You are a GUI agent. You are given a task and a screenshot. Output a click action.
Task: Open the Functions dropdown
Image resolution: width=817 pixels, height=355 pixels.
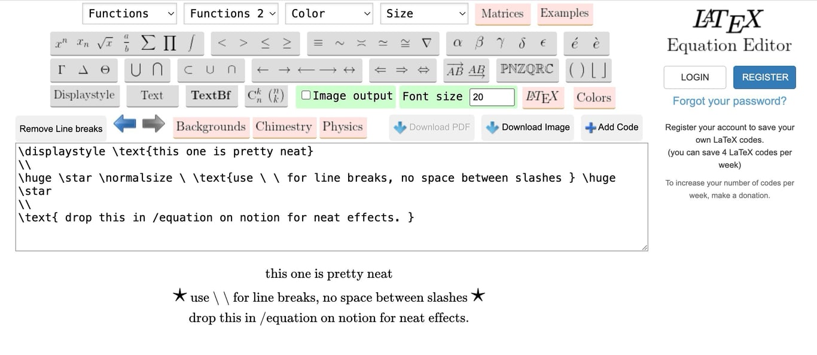click(129, 13)
